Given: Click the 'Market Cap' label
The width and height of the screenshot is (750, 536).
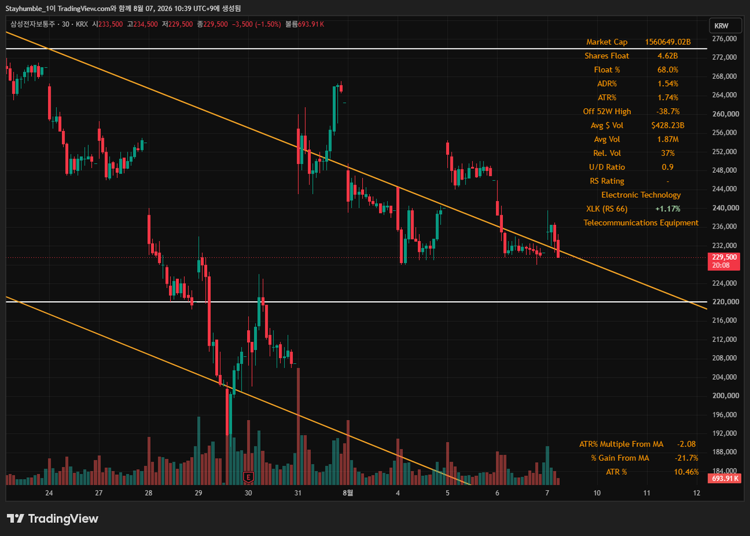Looking at the screenshot, I should pyautogui.click(x=607, y=42).
